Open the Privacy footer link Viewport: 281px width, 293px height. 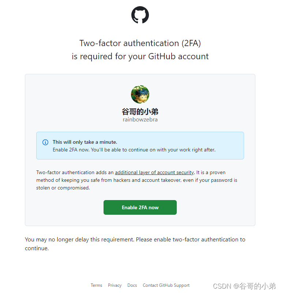pyautogui.click(x=115, y=285)
